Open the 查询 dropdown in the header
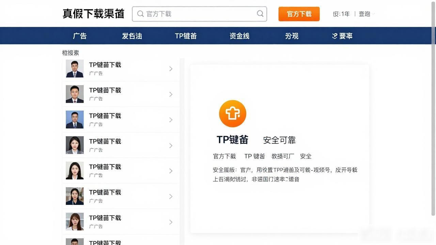The width and height of the screenshot is (436, 245). tap(367, 14)
